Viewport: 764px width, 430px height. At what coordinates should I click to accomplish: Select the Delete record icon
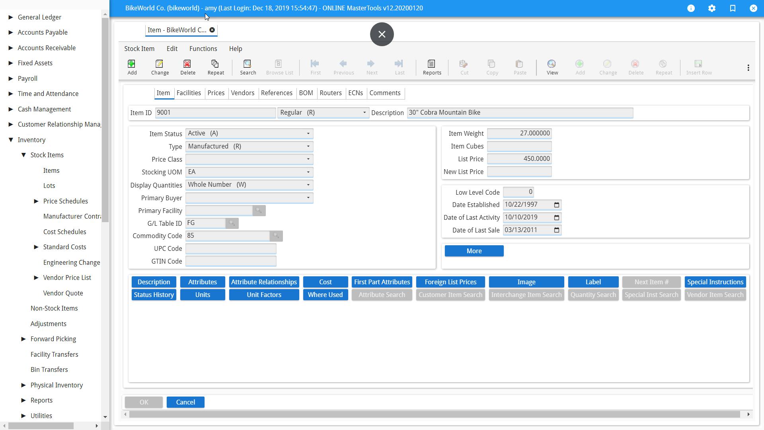pyautogui.click(x=187, y=67)
